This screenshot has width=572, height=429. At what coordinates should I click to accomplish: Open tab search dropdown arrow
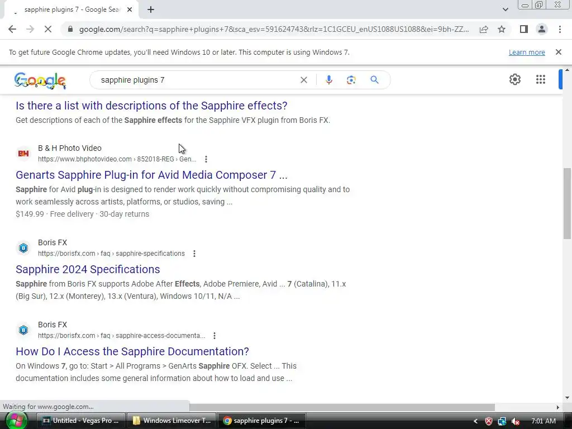(x=505, y=10)
